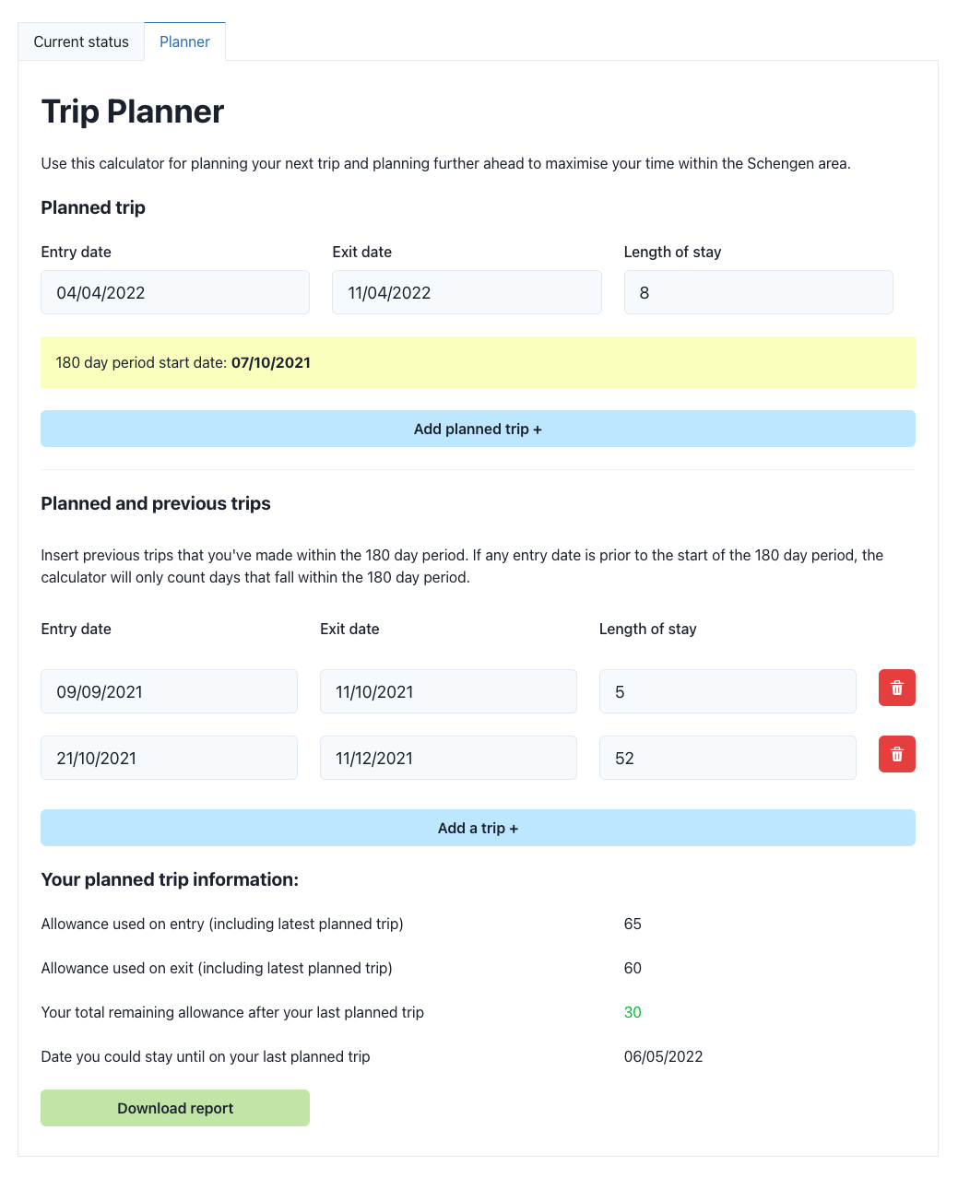
Task: Click the 180 day period start date banner
Action: tap(478, 362)
